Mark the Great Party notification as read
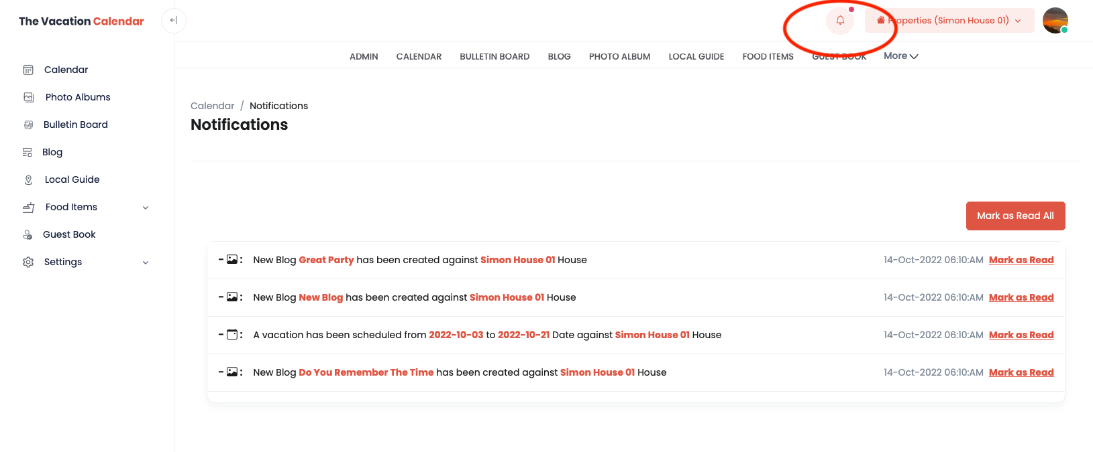The image size is (1093, 452). click(1021, 260)
